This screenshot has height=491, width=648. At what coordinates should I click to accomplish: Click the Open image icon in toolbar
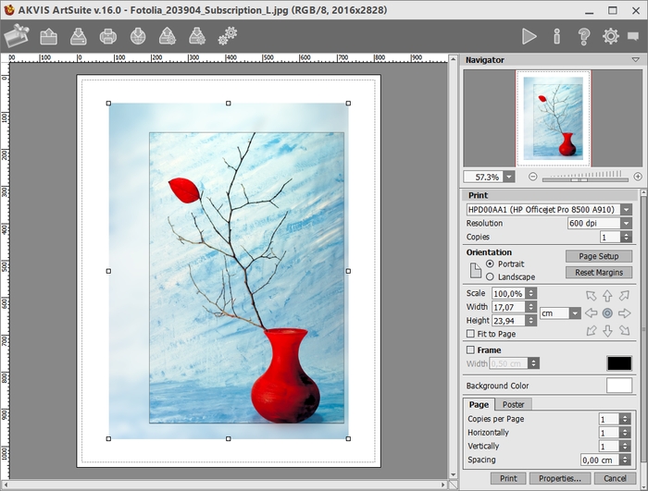(49, 37)
